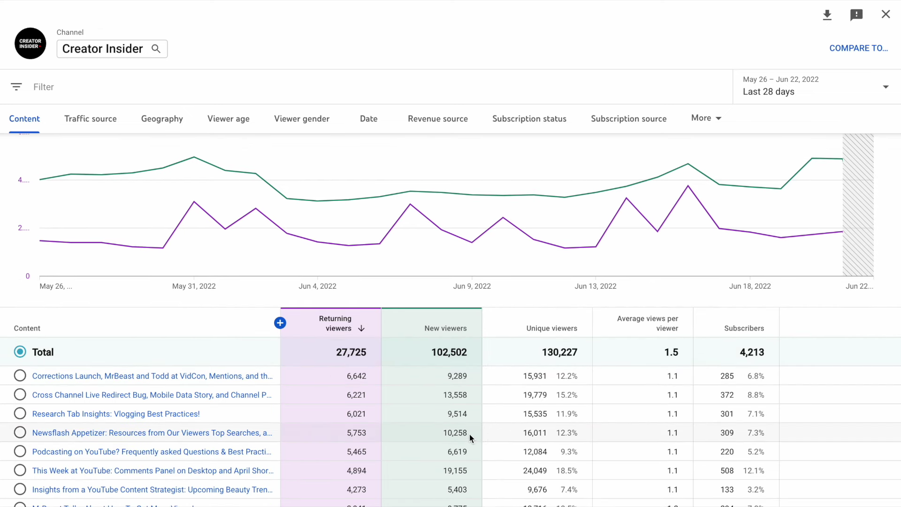
Task: Click the COMPARE TO... button
Action: click(x=858, y=48)
